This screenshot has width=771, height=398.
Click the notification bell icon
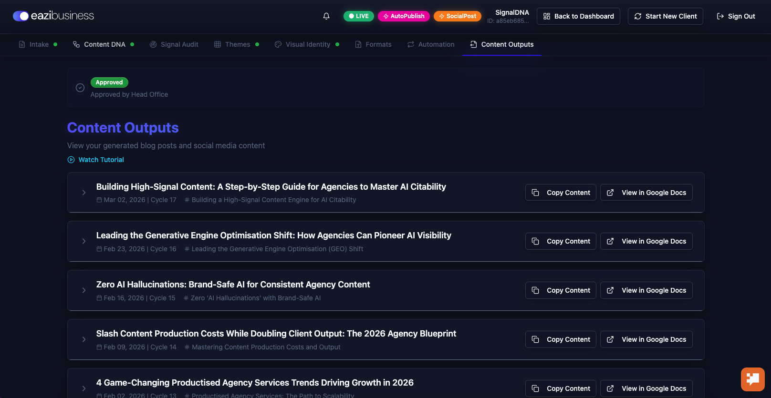pyautogui.click(x=326, y=16)
